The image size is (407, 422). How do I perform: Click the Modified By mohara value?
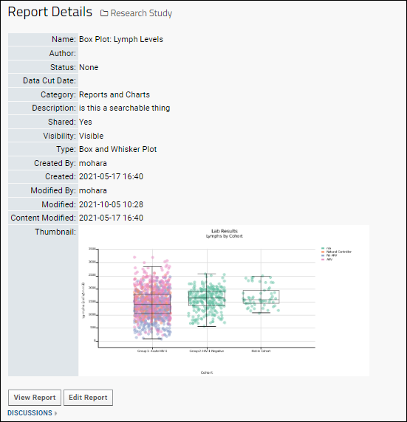click(93, 190)
